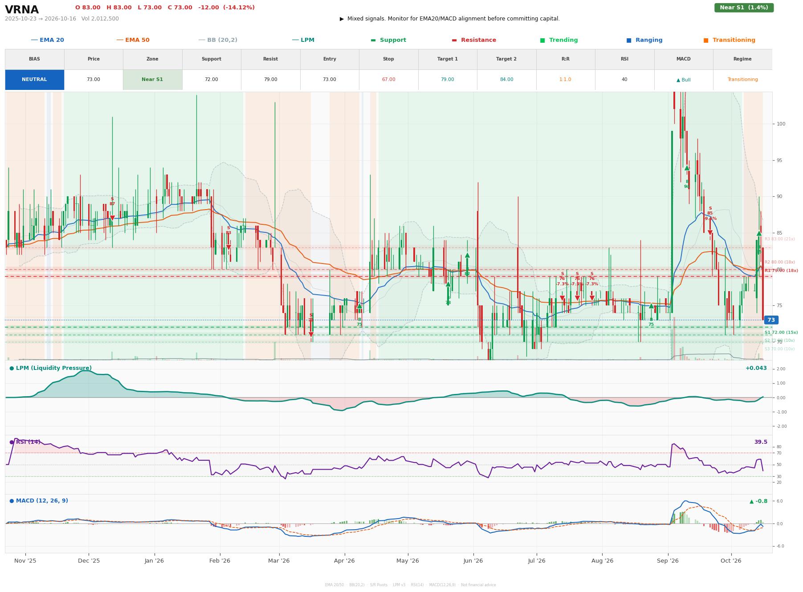Screen dimensions: 803x592
Task: Click the RSI (14) panel title
Action: [25, 442]
